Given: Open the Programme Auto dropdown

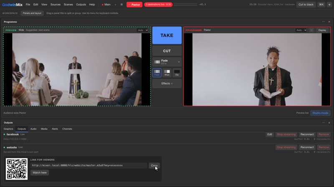Looking at the screenshot, I should (301, 30).
